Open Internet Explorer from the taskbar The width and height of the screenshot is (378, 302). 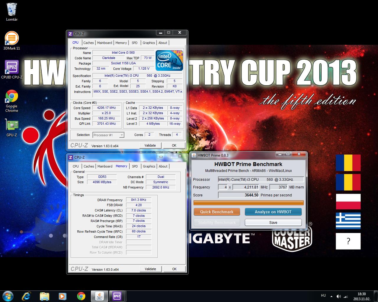coord(27,296)
